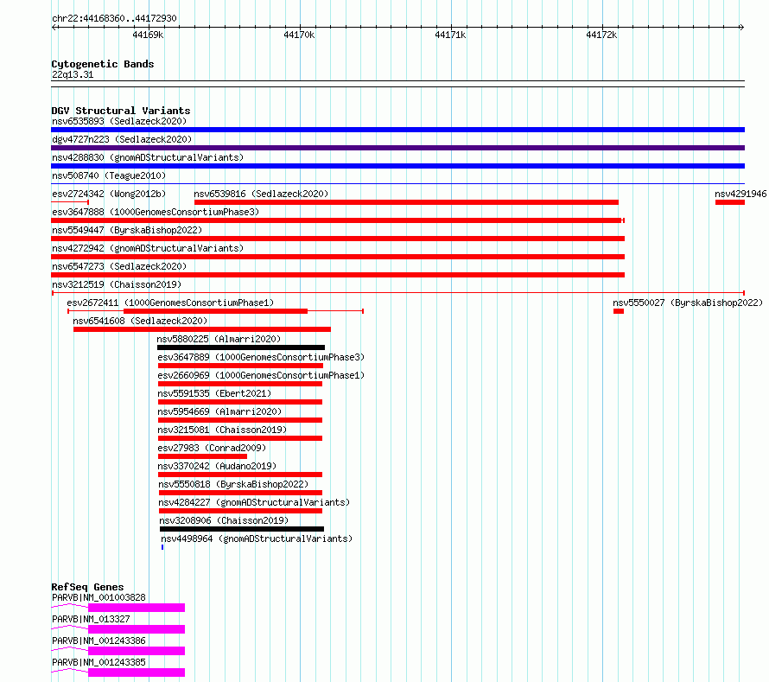Click PARVB|NM_013327 transcript label

click(91, 619)
